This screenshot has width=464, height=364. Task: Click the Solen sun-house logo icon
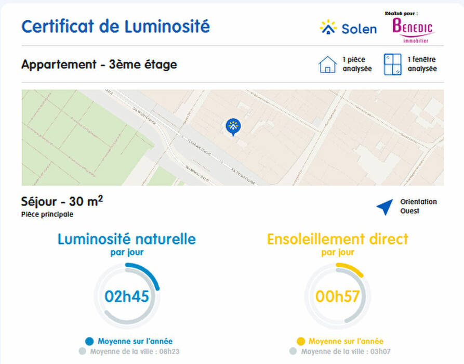click(x=328, y=27)
